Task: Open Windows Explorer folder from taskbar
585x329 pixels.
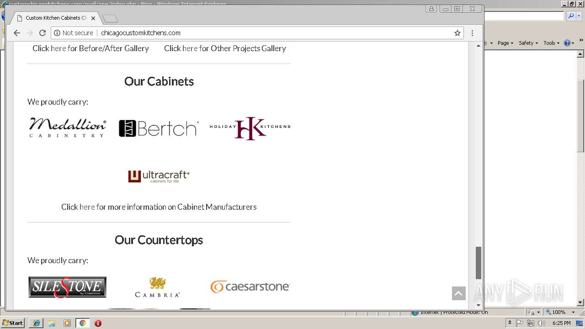Action: 52,323
